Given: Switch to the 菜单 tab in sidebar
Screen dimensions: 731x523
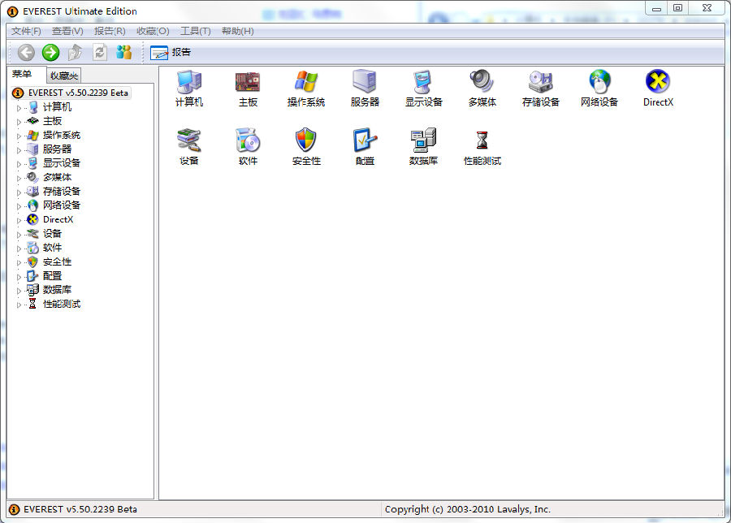Looking at the screenshot, I should (22, 75).
